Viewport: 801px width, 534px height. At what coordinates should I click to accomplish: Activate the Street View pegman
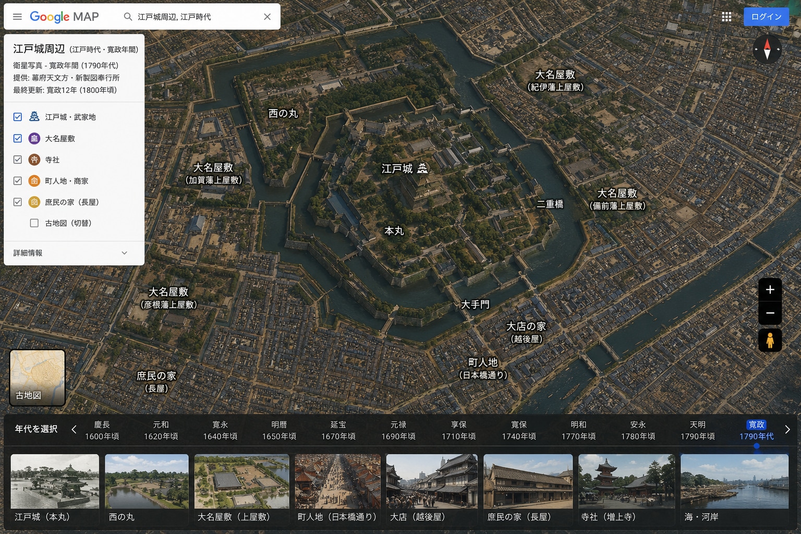(770, 341)
